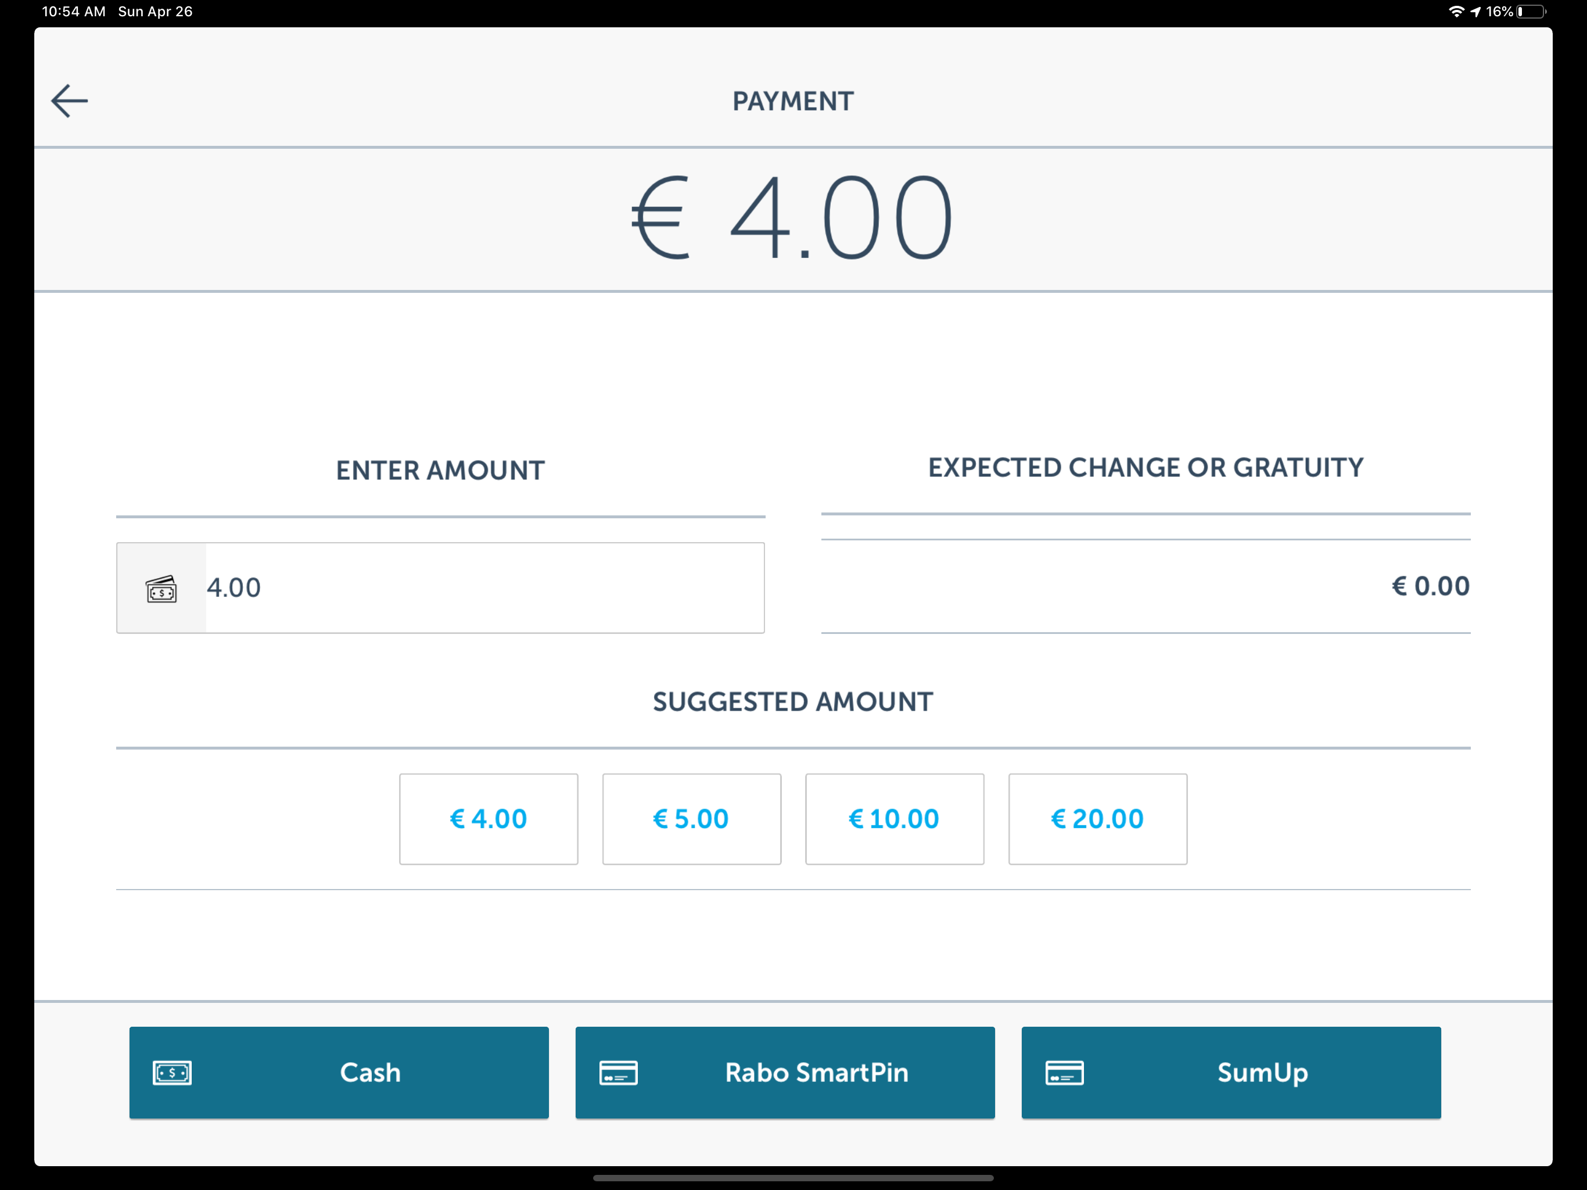Image resolution: width=1587 pixels, height=1190 pixels.
Task: Tap the home indicator bar at bottom
Action: (793, 1178)
